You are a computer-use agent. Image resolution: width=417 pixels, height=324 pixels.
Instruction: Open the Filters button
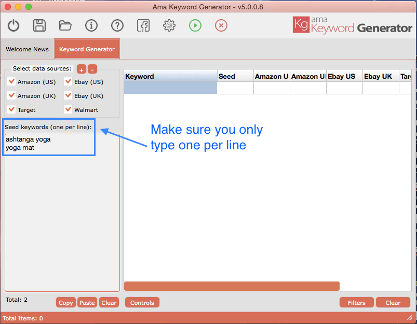pos(356,303)
